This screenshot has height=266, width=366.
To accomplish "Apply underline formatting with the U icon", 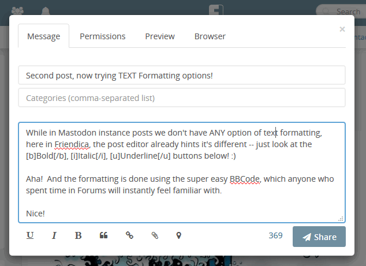I will click(x=30, y=235).
